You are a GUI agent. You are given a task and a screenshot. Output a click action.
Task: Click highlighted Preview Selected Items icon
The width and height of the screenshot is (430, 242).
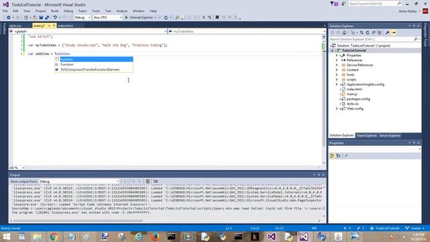(x=394, y=33)
